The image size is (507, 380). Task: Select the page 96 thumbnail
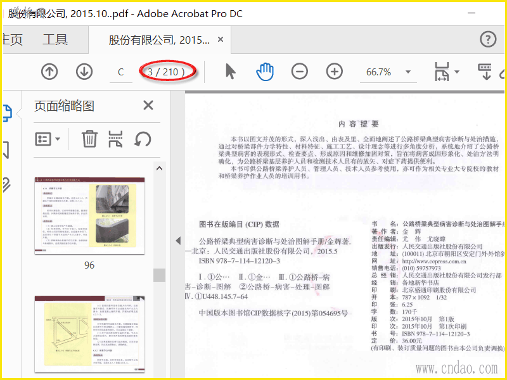pyautogui.click(x=89, y=215)
